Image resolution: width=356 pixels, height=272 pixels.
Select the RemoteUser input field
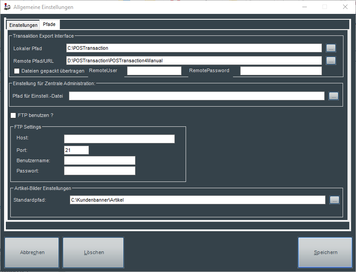pos(154,71)
